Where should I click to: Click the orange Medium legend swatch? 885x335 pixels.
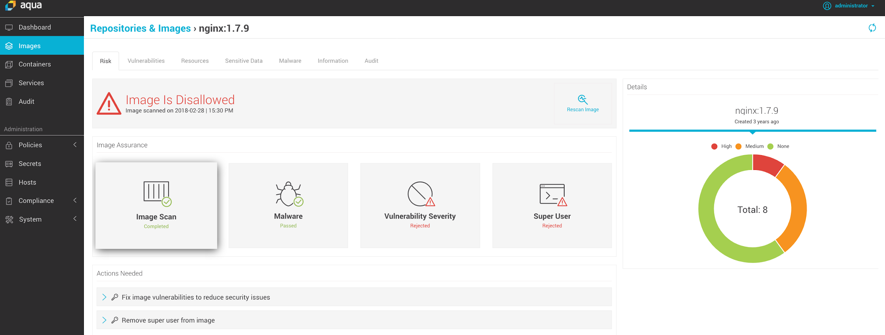[738, 147]
